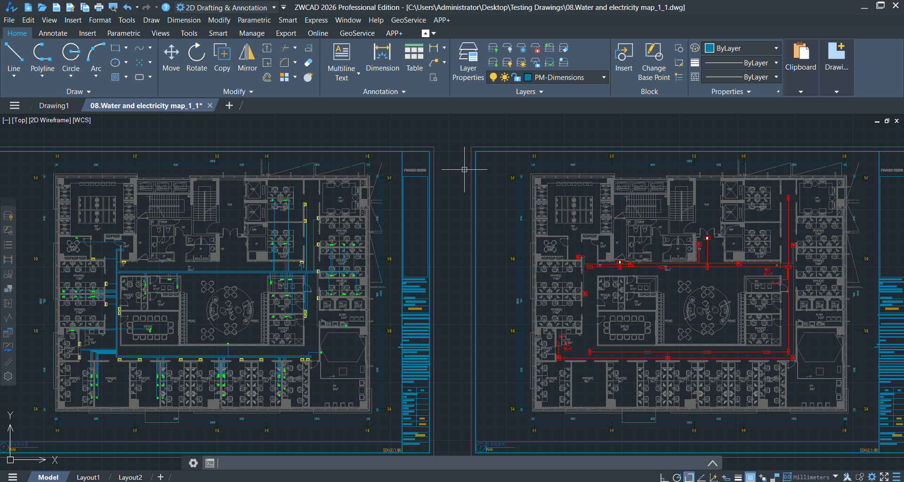Viewport: 904px width, 482px height.
Task: Open the ByLayer color dropdown
Action: coord(775,47)
